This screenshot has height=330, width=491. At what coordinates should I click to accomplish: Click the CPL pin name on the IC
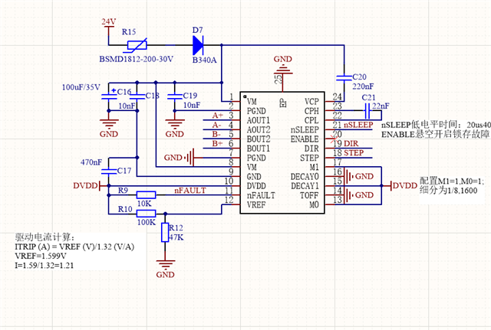(311, 120)
